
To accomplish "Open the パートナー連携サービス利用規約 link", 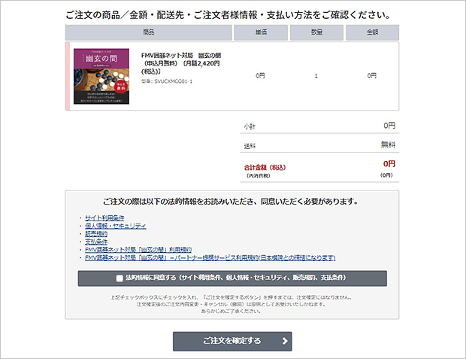I will pyautogui.click(x=210, y=258).
